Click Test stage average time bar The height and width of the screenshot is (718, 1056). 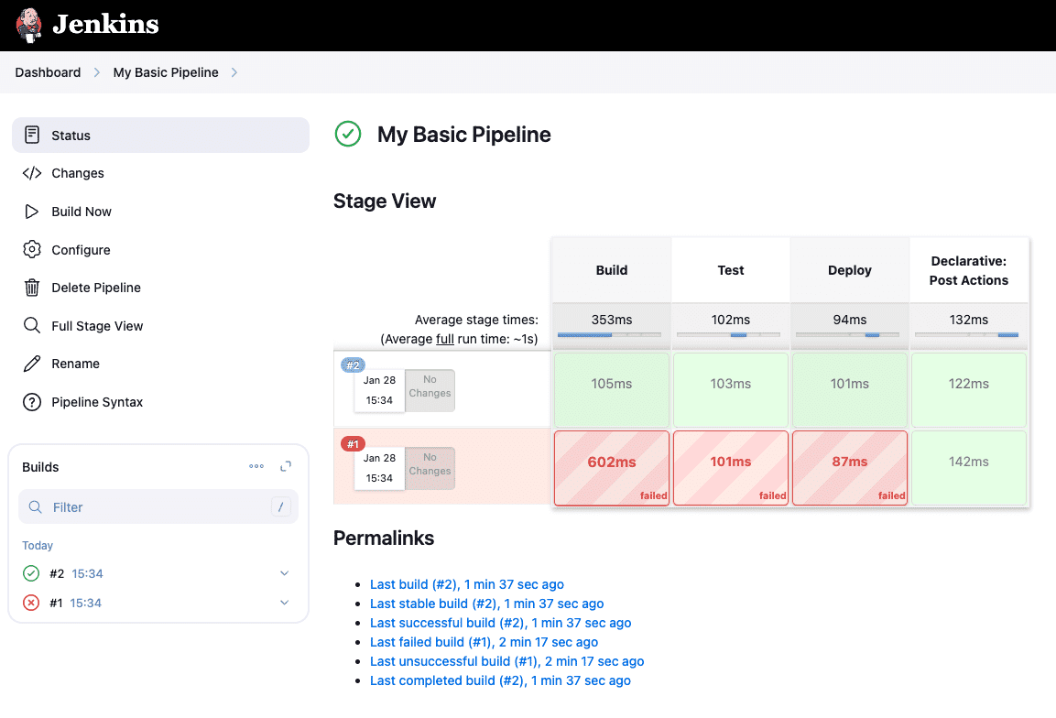(728, 334)
